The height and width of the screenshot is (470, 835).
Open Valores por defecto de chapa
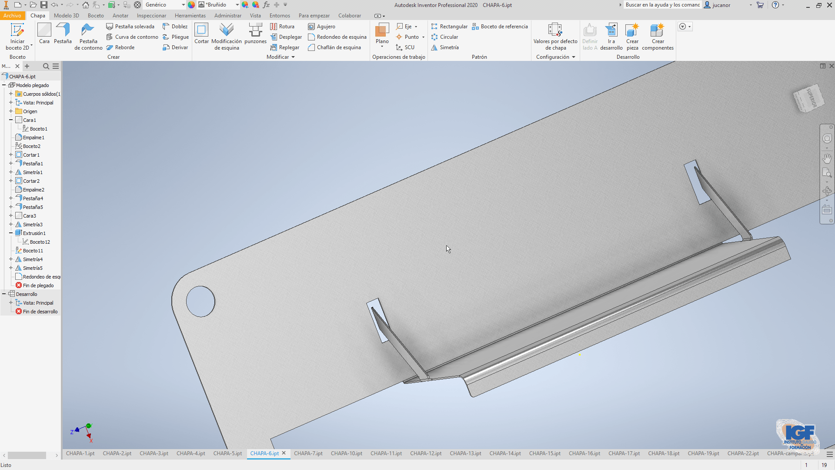tap(555, 37)
